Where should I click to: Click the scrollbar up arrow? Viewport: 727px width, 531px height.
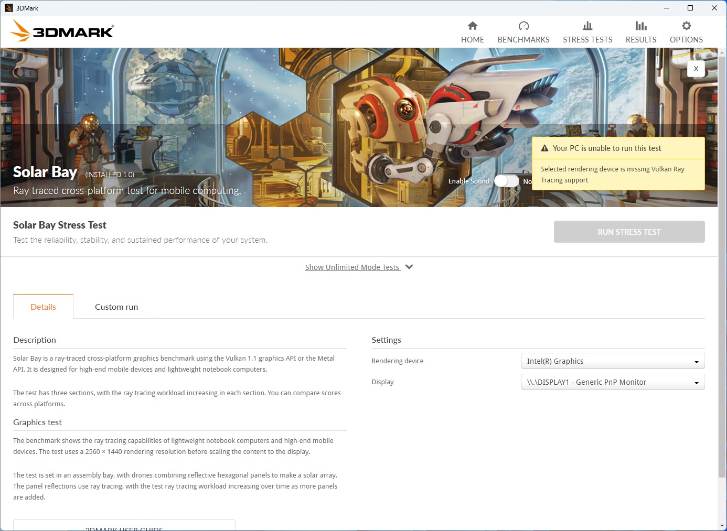(x=722, y=52)
